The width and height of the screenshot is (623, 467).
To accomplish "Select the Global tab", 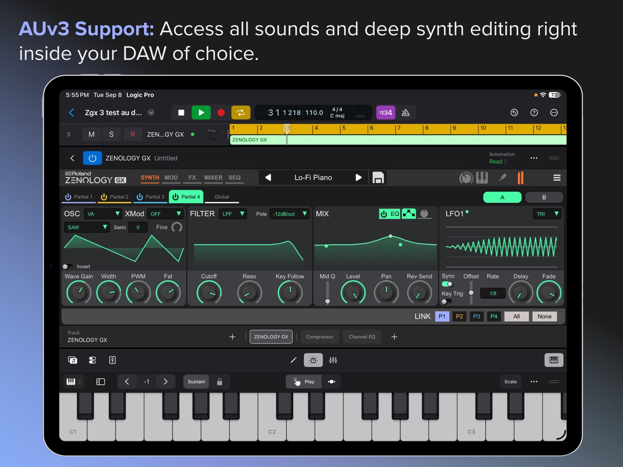I will click(x=222, y=197).
